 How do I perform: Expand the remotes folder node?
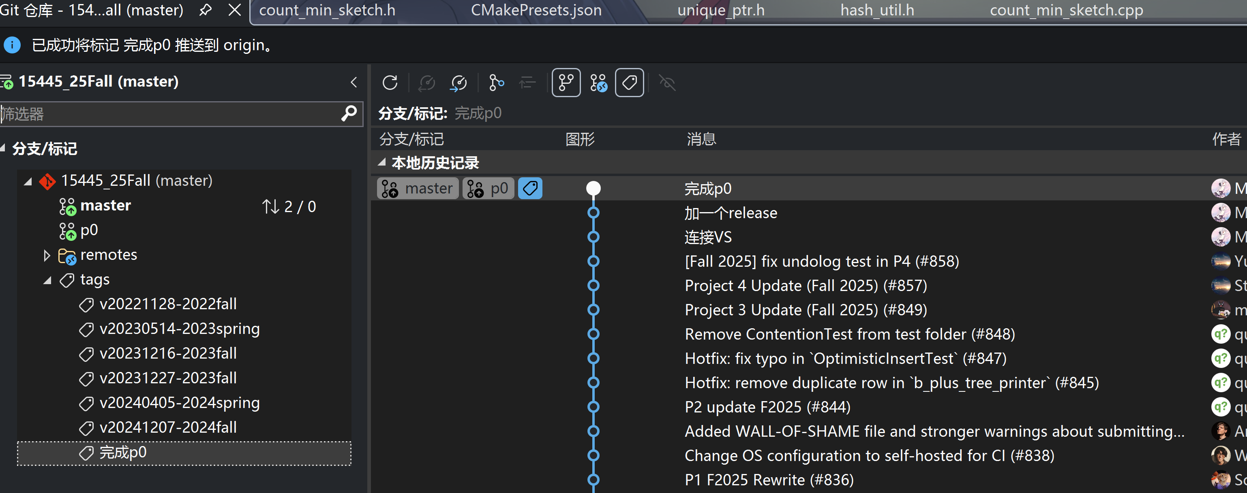47,255
